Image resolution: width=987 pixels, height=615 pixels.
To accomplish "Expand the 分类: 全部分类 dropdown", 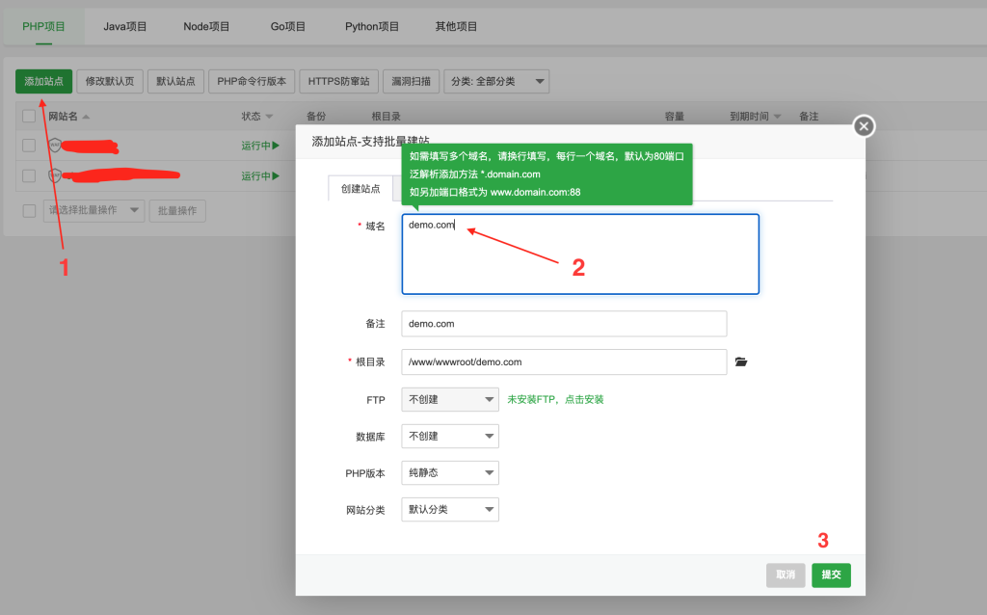I will [497, 82].
